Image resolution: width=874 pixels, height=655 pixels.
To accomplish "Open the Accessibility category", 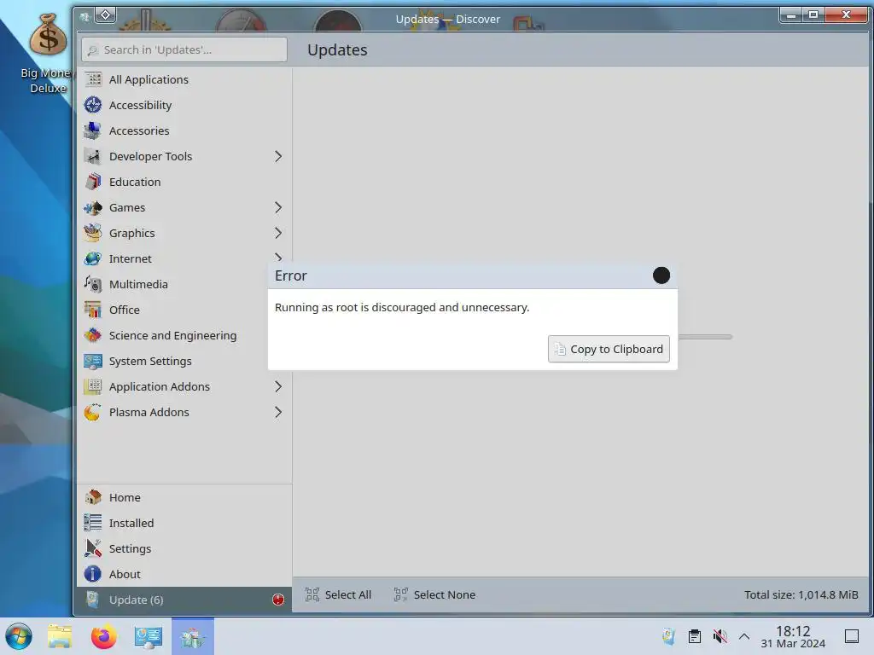I will [x=184, y=105].
